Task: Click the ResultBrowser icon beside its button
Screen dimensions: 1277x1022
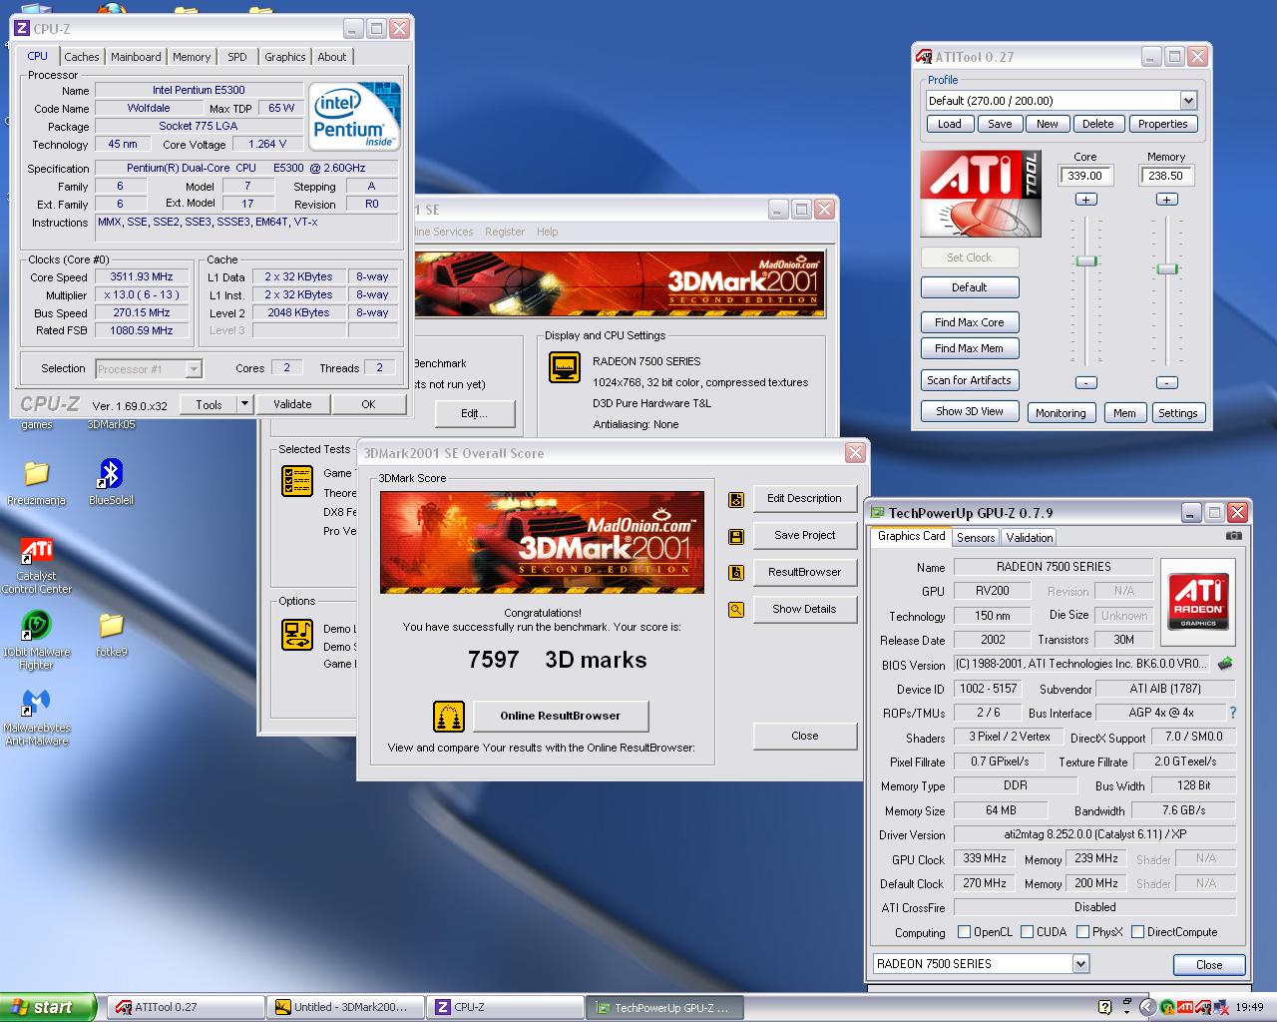Action: (x=736, y=573)
